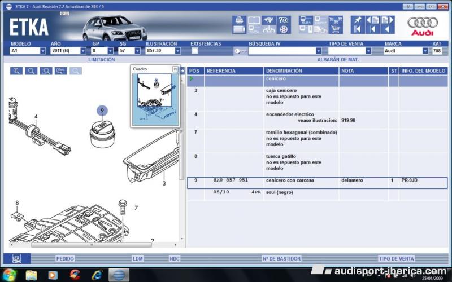Open Windows Media Player from the taskbar
The width and height of the screenshot is (452, 282).
pyautogui.click(x=53, y=275)
